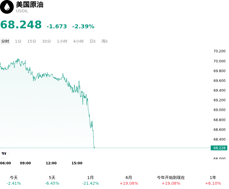The image size is (229, 189).
Task: Select the 1年 performance range
Action: coord(213,180)
